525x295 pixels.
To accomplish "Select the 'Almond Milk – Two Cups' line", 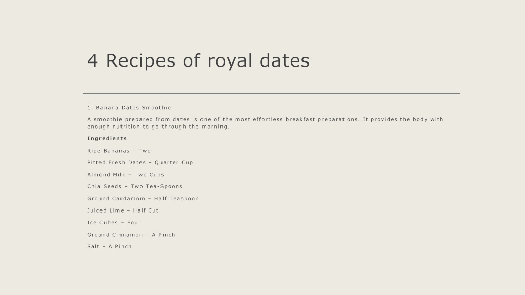I will click(x=126, y=175).
